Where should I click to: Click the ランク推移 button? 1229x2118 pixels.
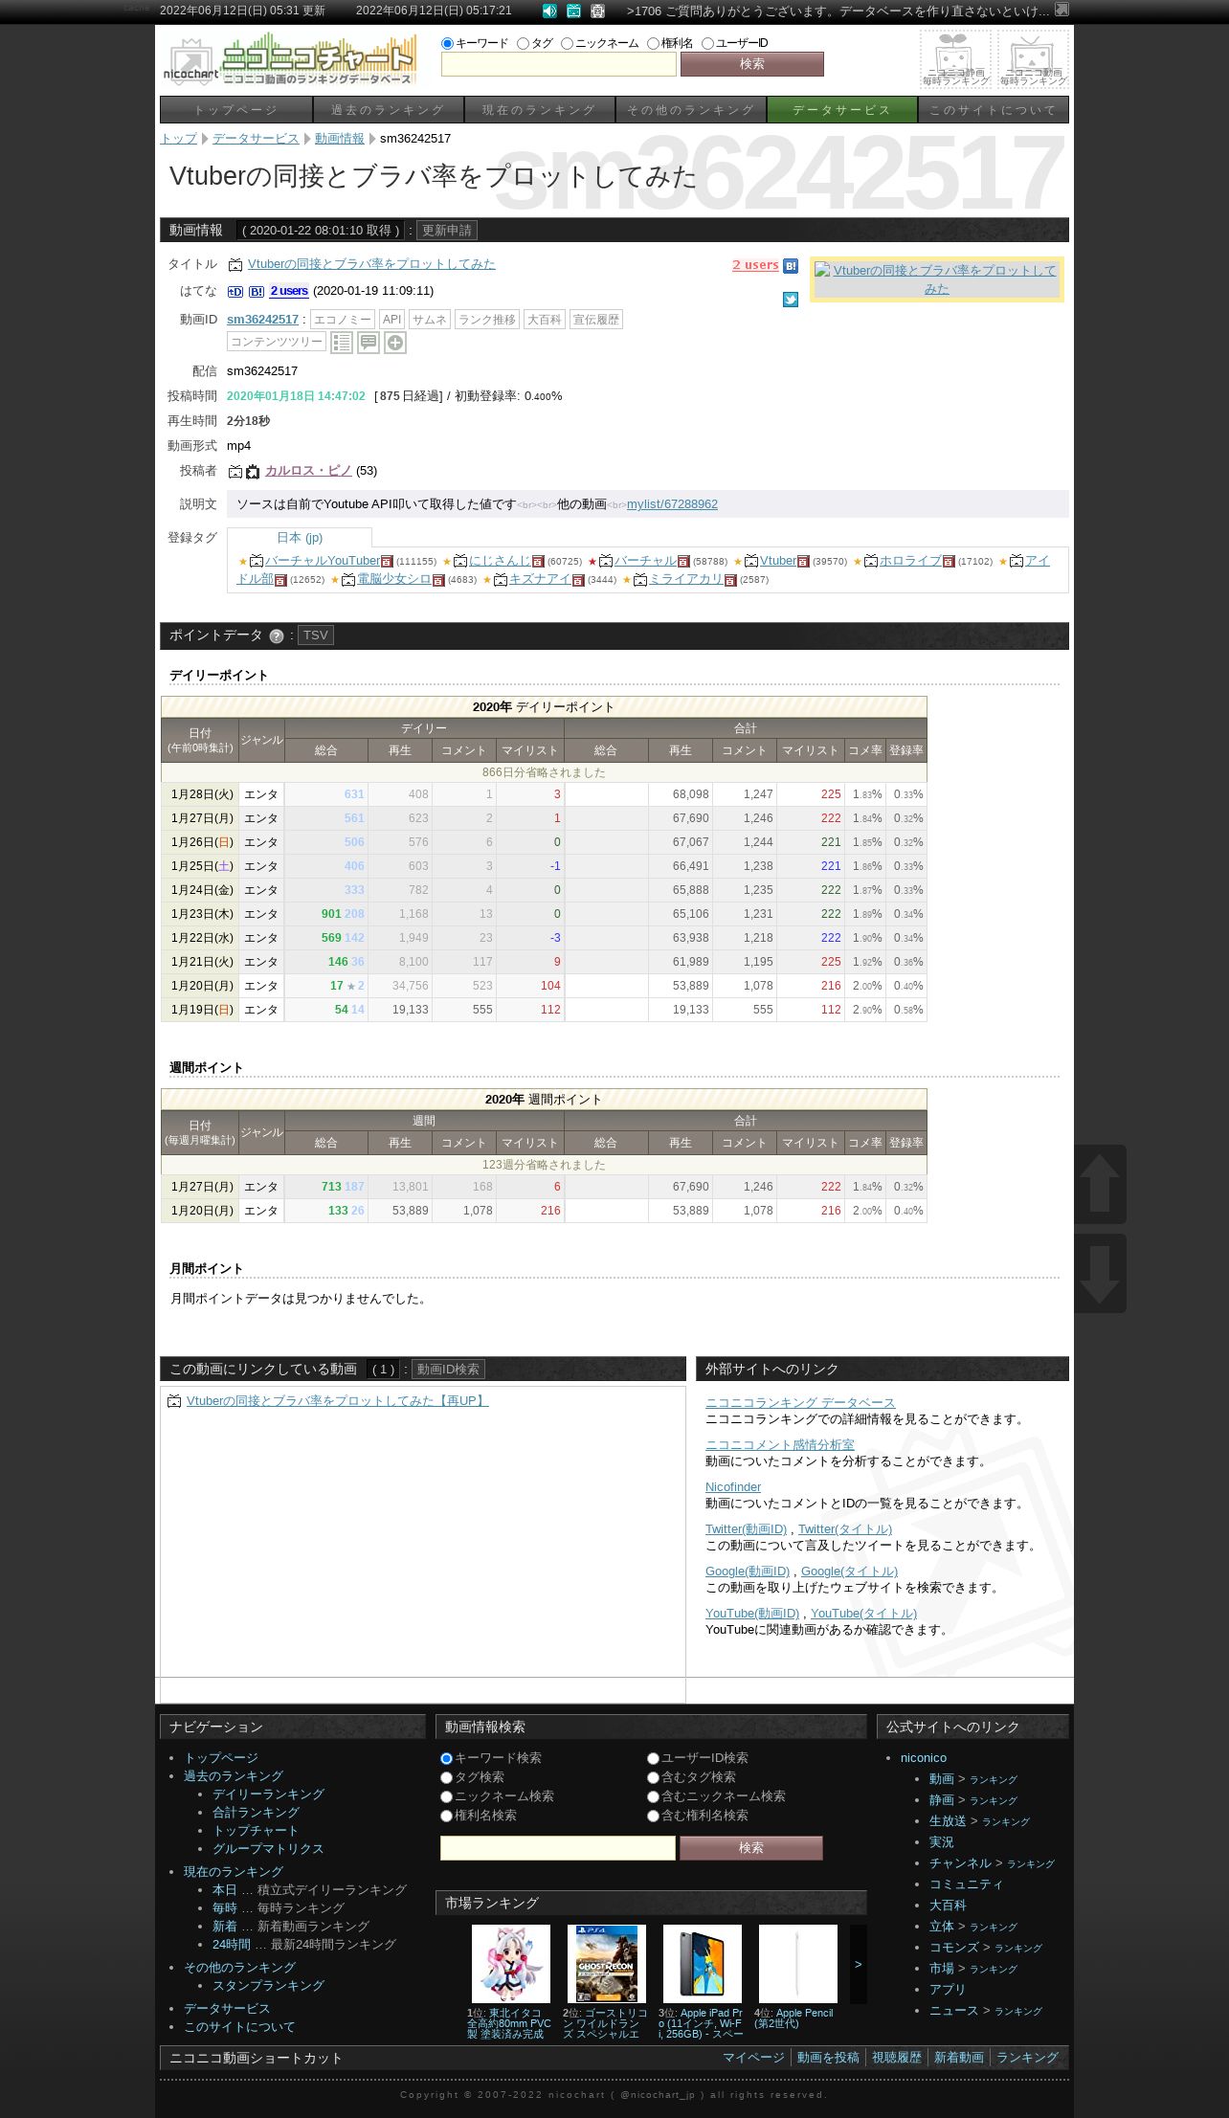(487, 320)
